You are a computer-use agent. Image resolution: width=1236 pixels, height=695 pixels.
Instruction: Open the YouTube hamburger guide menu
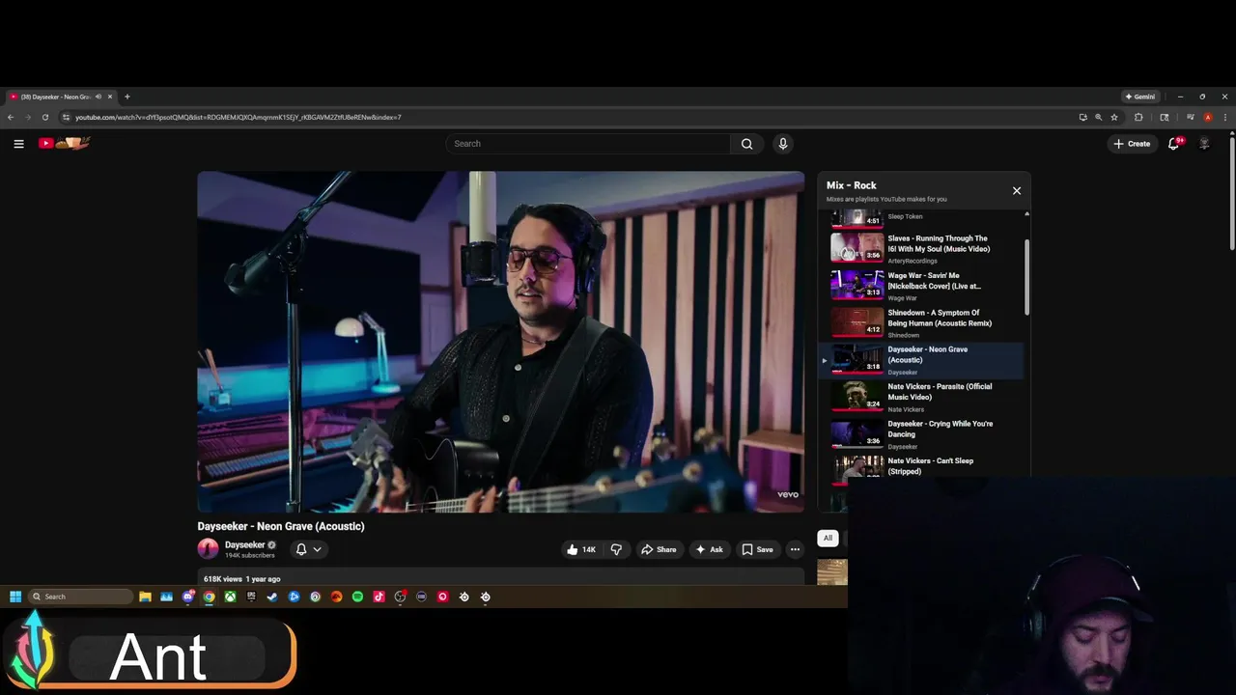[18, 144]
